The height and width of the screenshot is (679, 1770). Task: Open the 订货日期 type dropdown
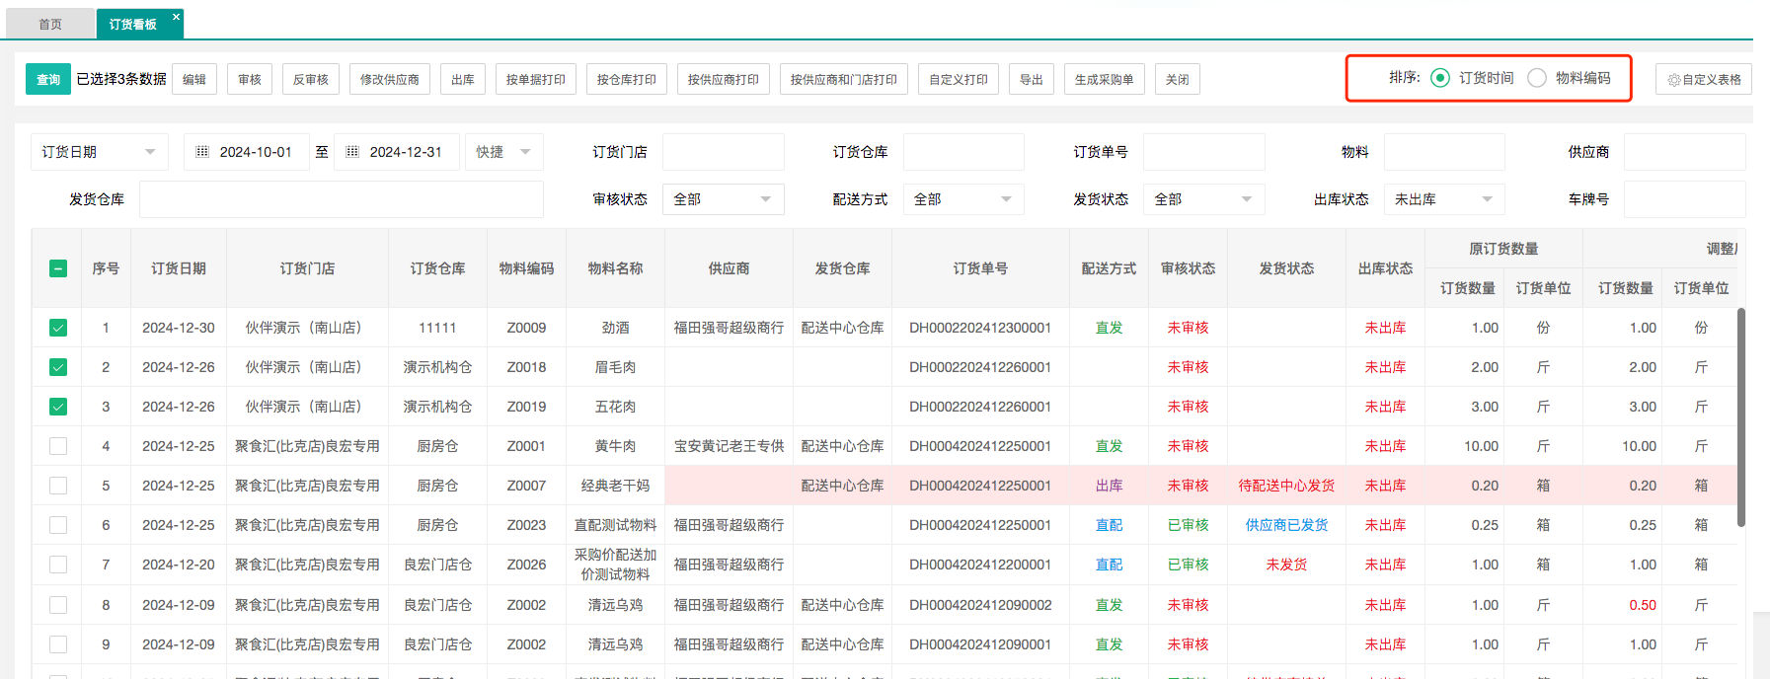[x=99, y=152]
